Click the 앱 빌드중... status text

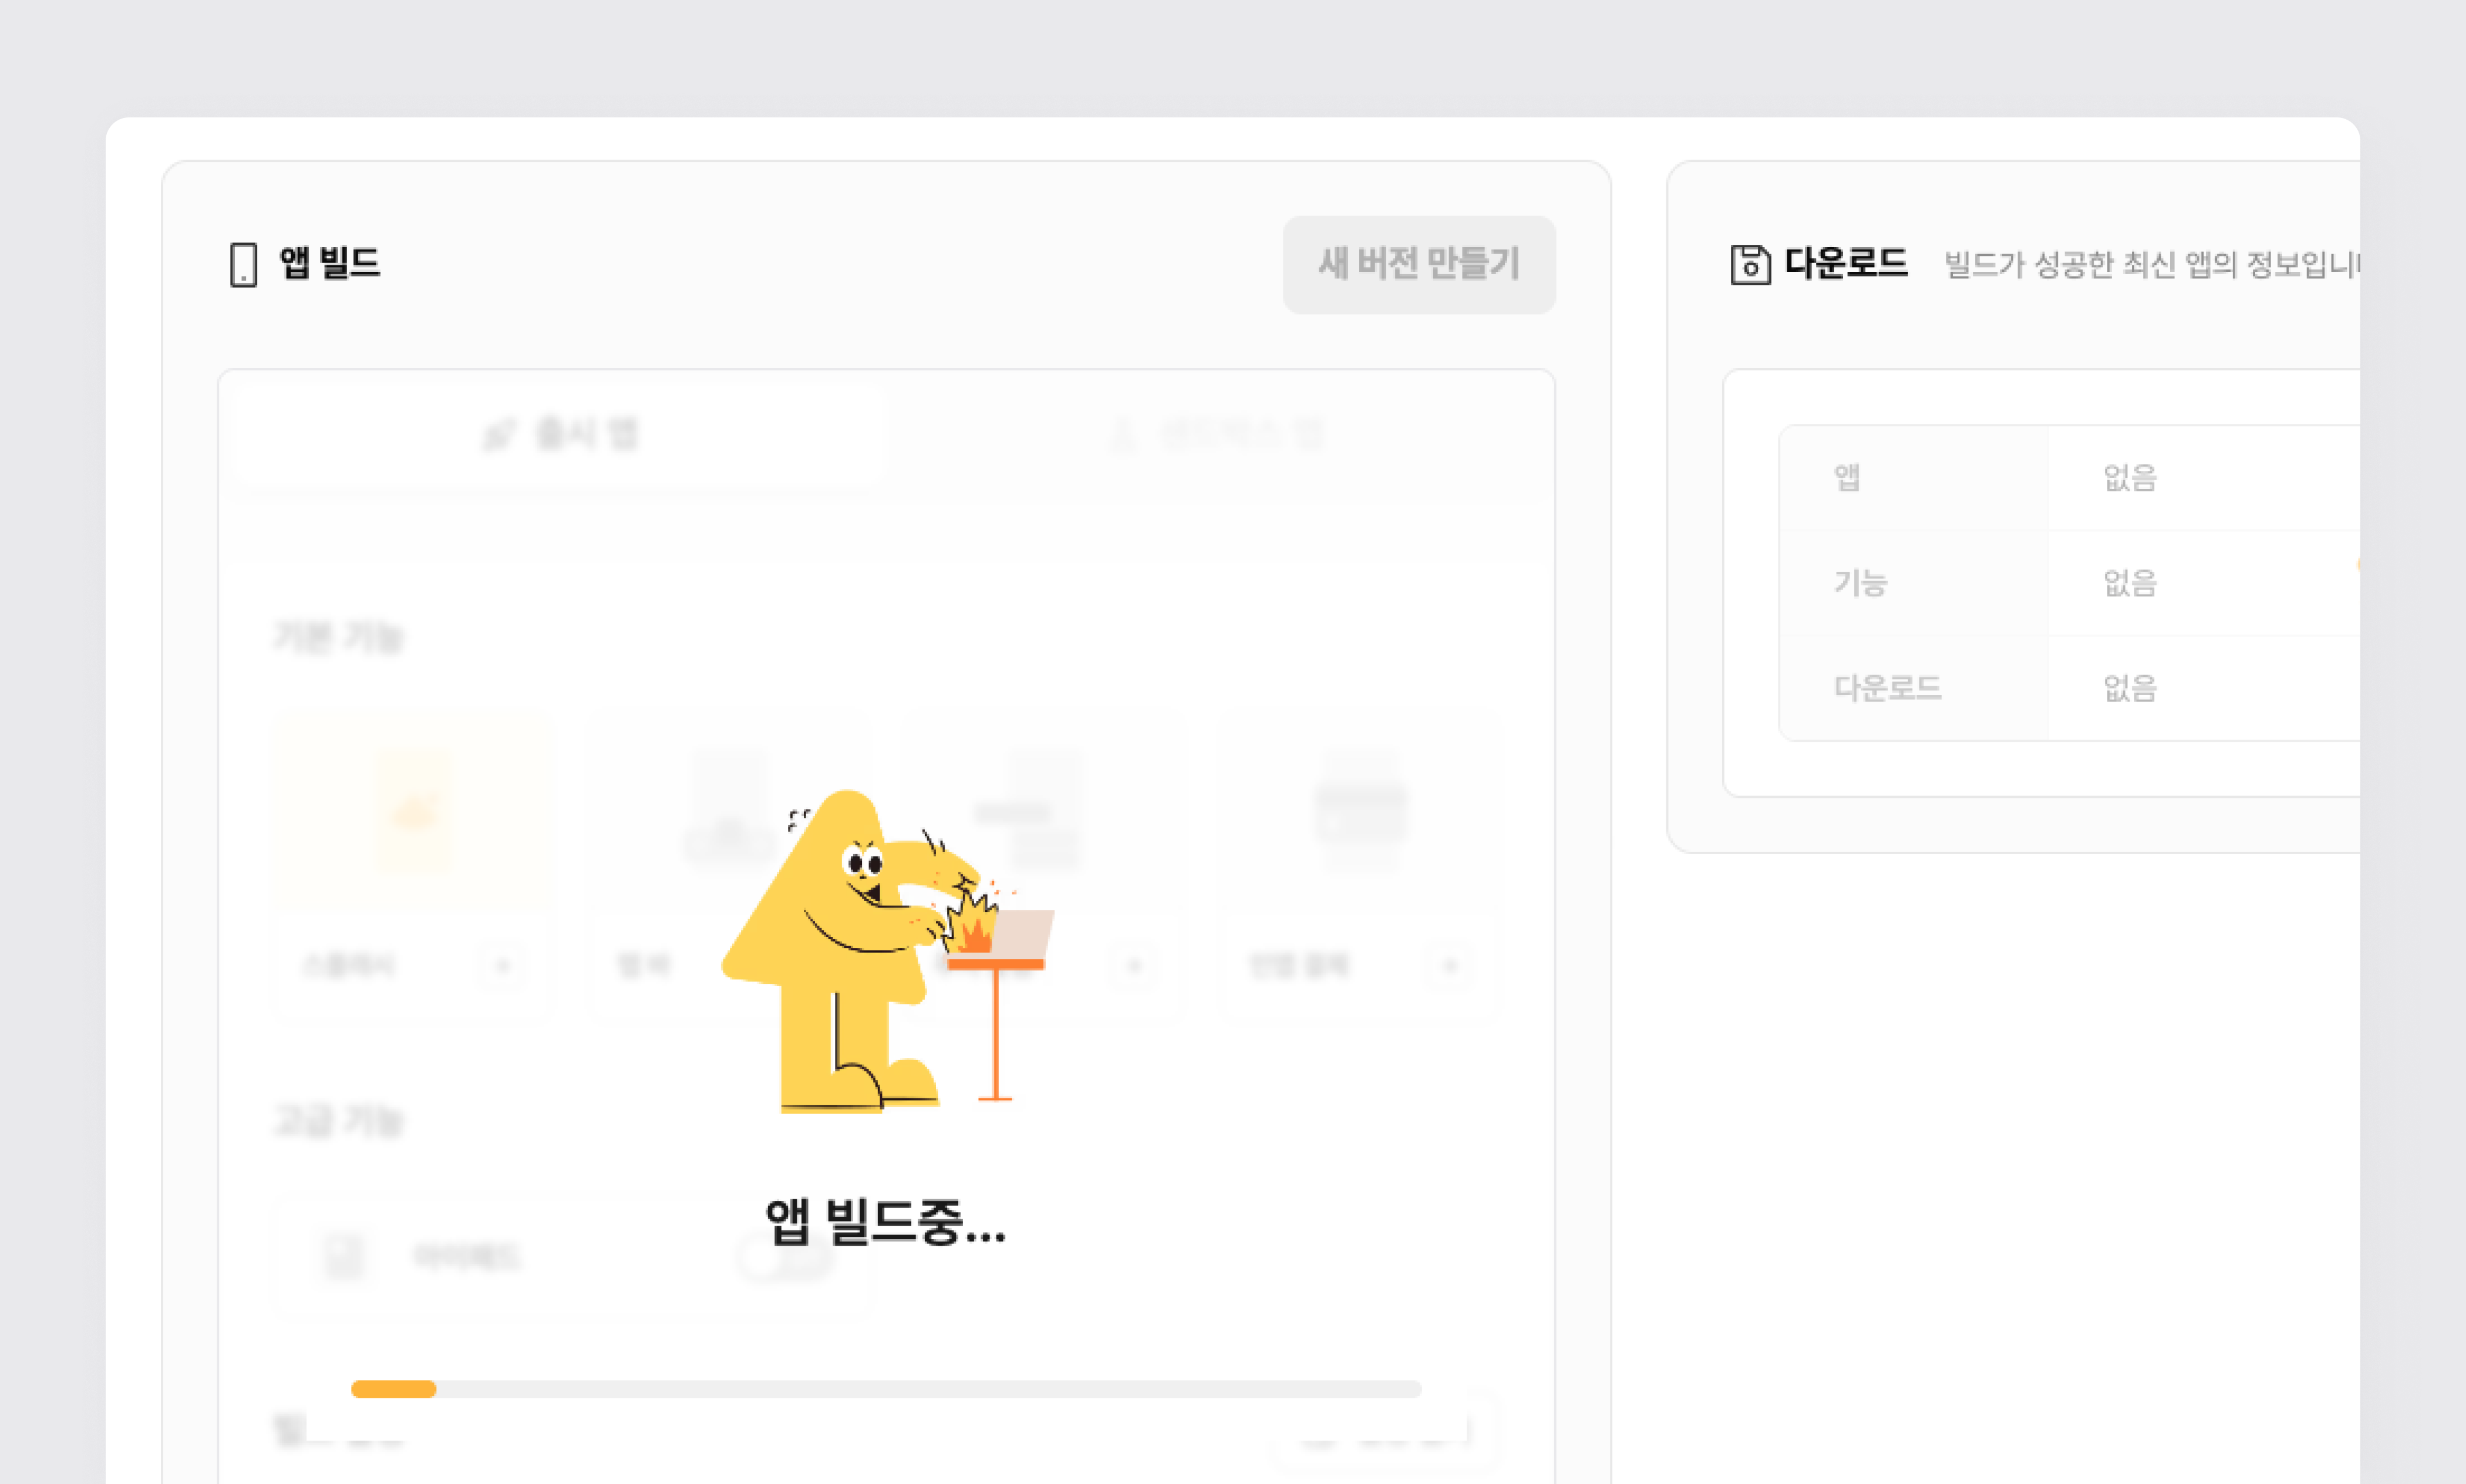click(x=885, y=1222)
